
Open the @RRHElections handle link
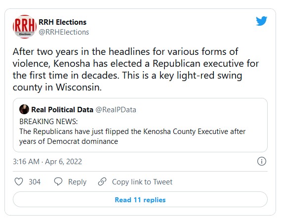click(x=64, y=32)
